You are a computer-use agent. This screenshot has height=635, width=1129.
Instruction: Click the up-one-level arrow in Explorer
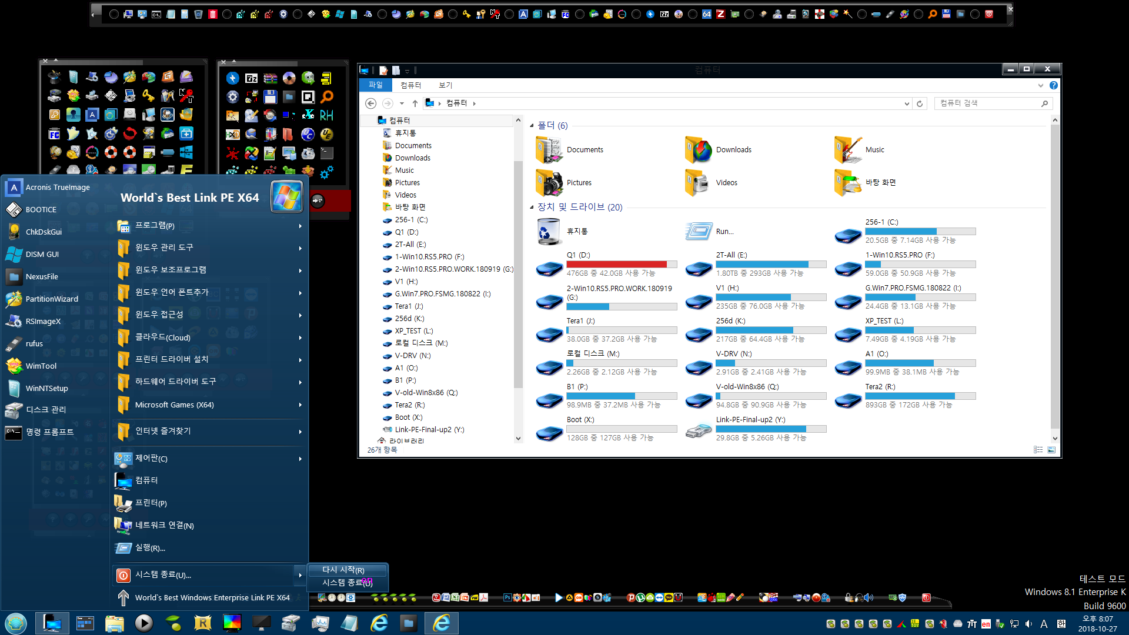[415, 103]
